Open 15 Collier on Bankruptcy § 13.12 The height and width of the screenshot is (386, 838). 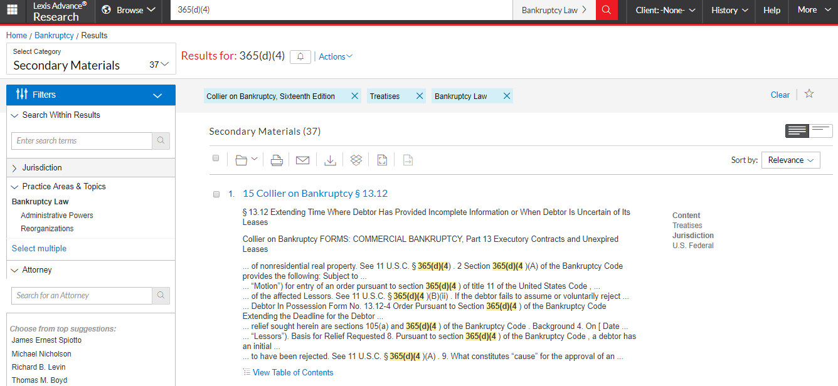315,193
